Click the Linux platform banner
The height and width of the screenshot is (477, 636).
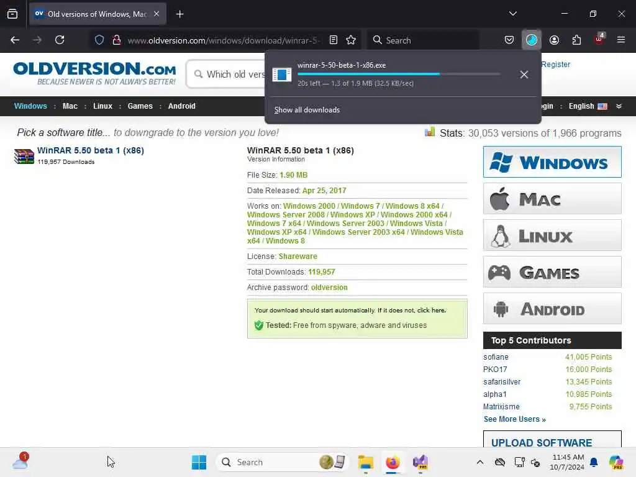click(x=552, y=235)
